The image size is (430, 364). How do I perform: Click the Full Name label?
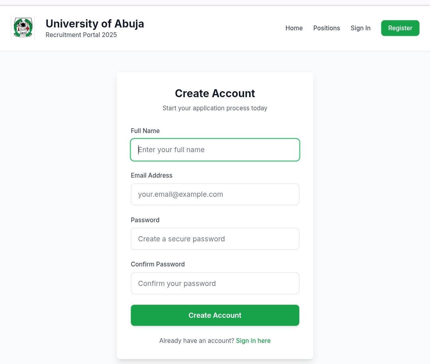pos(145,131)
